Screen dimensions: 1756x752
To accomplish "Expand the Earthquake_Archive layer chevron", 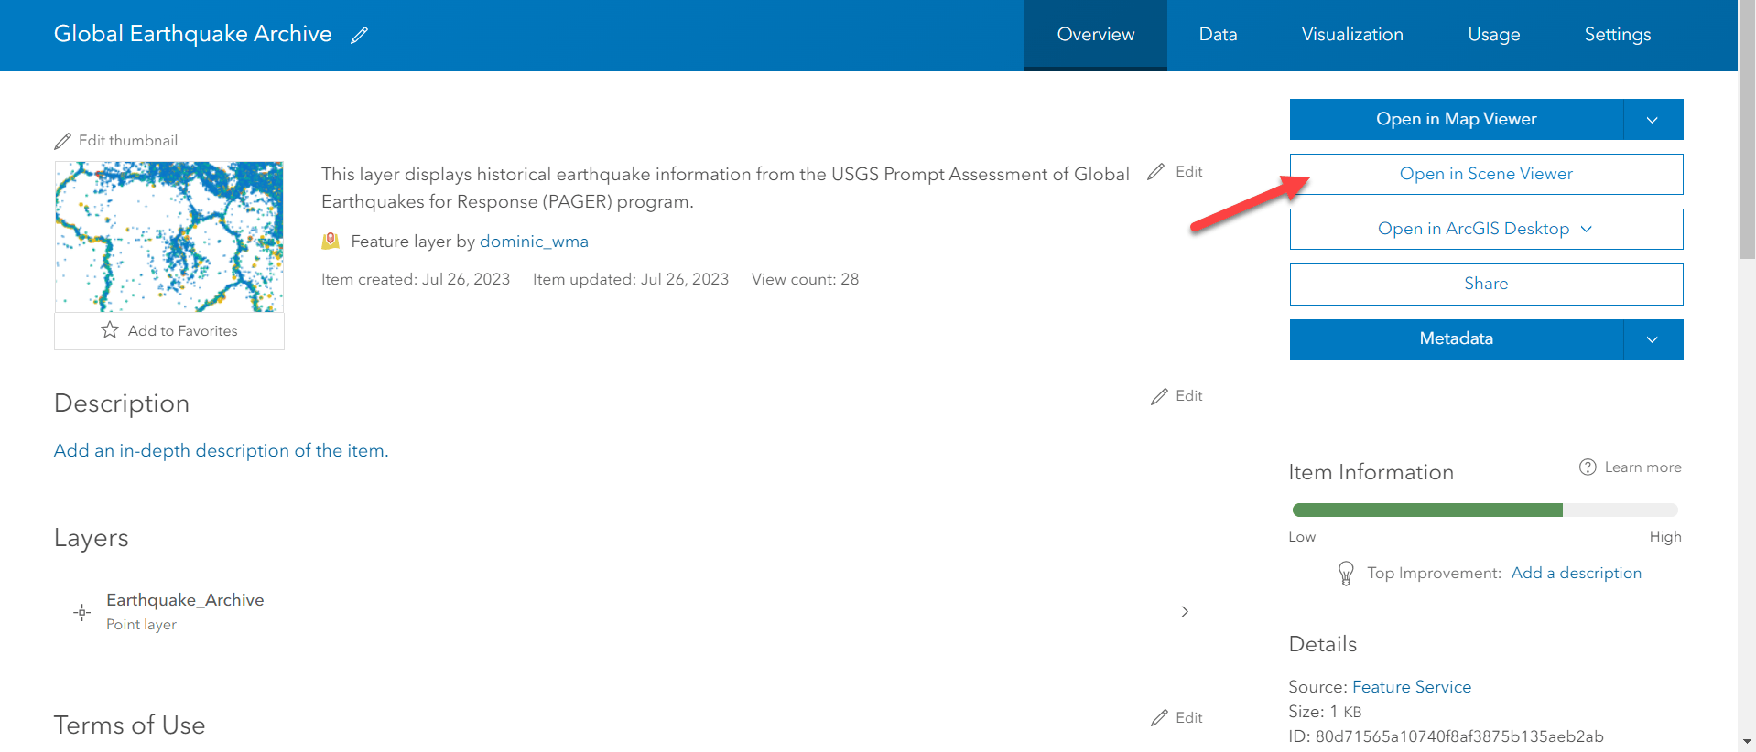I will 1185,611.
